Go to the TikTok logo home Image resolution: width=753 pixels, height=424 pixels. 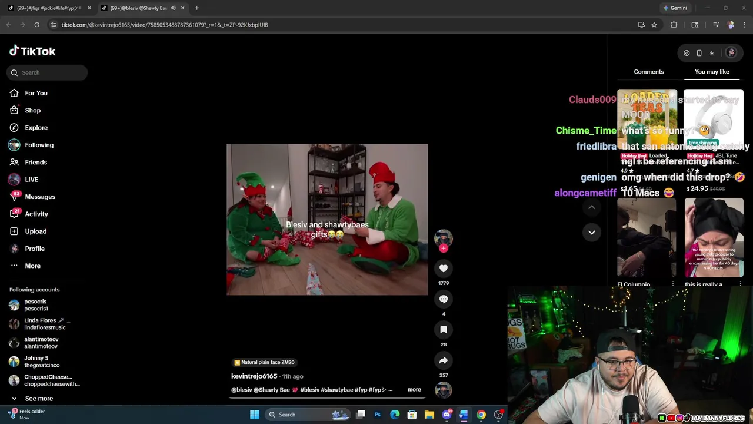click(32, 51)
